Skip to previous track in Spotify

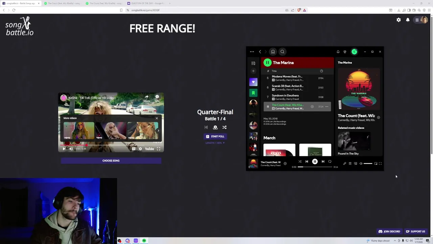pos(307,162)
